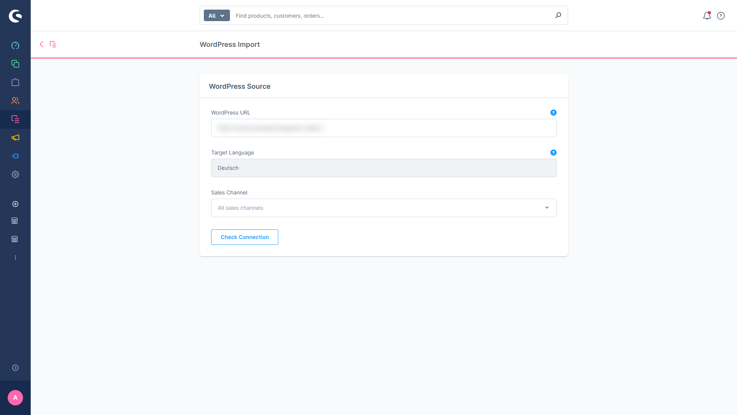Screen dimensions: 737x415
Task: Expand the sidebar with the arrow circle
Action: (15, 368)
